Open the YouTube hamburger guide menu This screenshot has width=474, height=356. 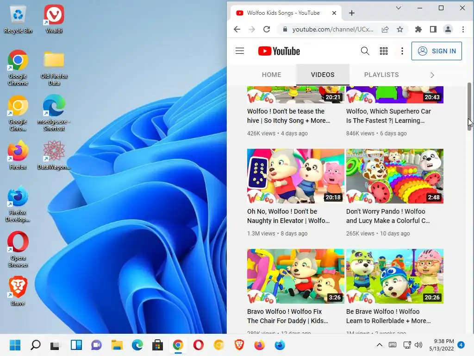pyautogui.click(x=240, y=51)
